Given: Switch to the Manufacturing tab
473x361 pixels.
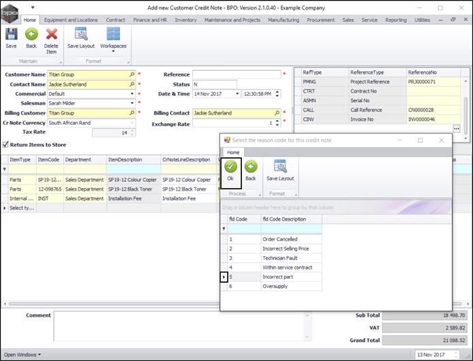Looking at the screenshot, I should pos(284,20).
